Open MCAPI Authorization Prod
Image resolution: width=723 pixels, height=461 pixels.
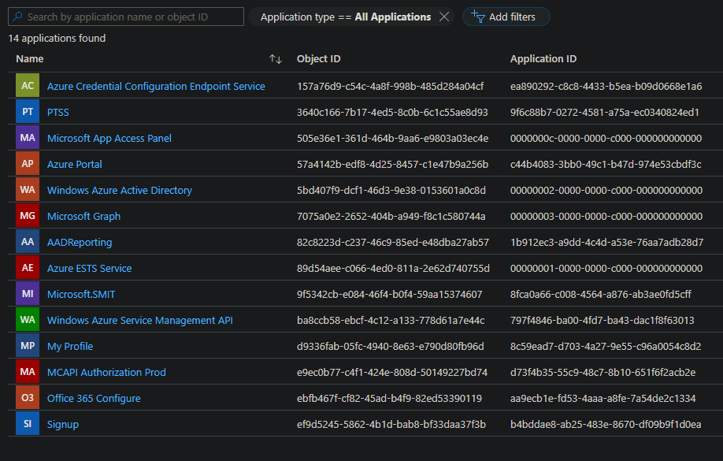coord(106,372)
